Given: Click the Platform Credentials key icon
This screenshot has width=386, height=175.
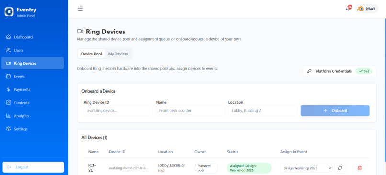Looking at the screenshot, I should [x=309, y=71].
